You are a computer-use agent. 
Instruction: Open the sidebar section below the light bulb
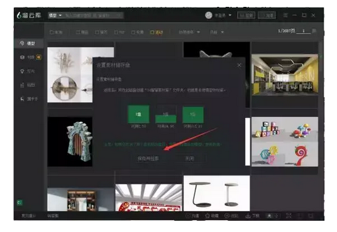[29, 85]
